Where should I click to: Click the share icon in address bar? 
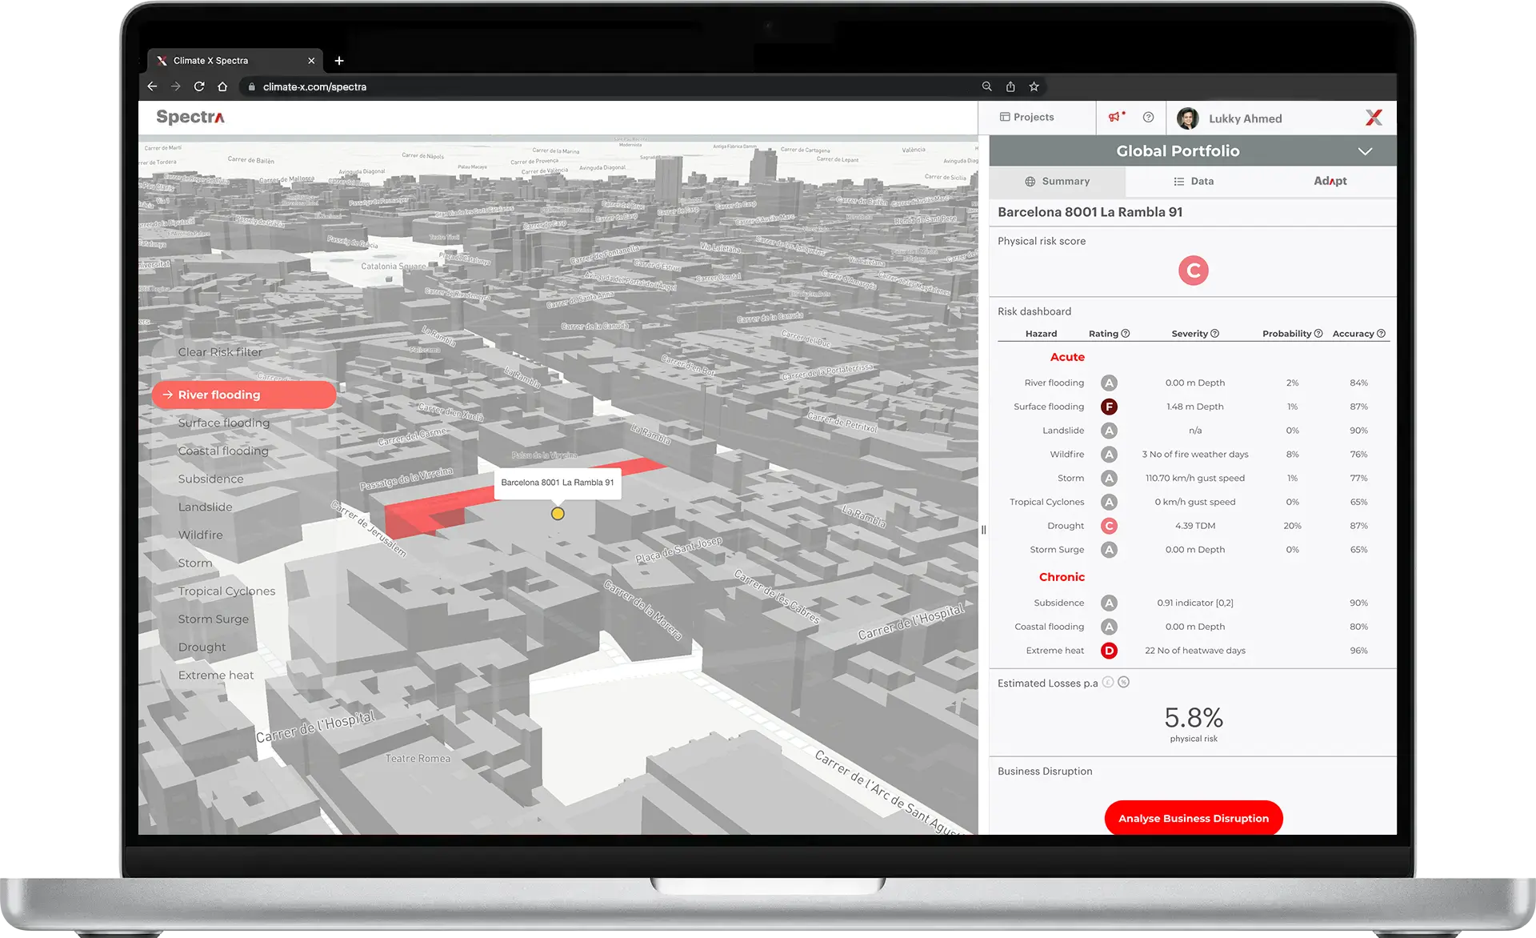[1010, 86]
